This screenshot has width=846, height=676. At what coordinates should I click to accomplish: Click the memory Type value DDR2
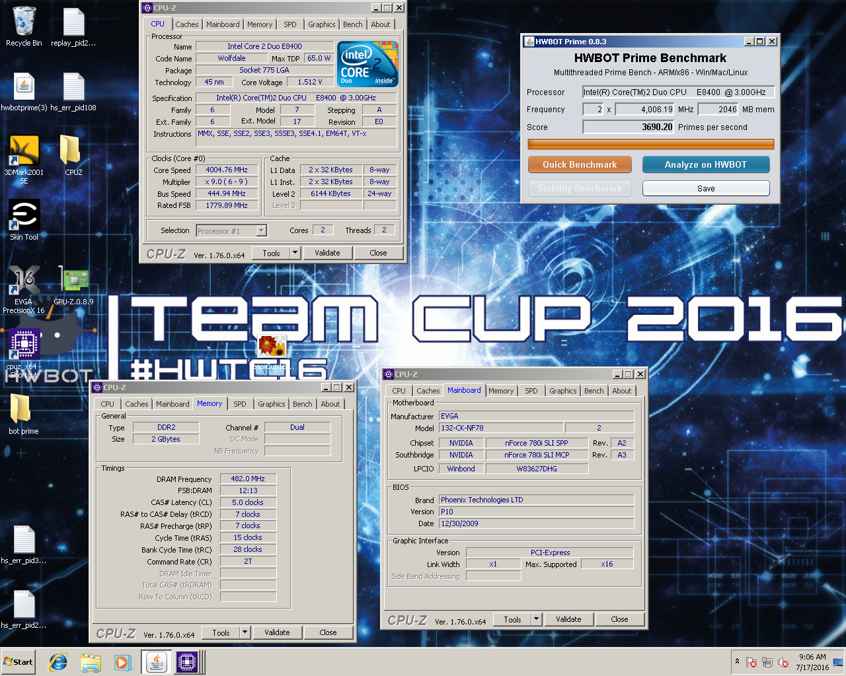pos(166,427)
